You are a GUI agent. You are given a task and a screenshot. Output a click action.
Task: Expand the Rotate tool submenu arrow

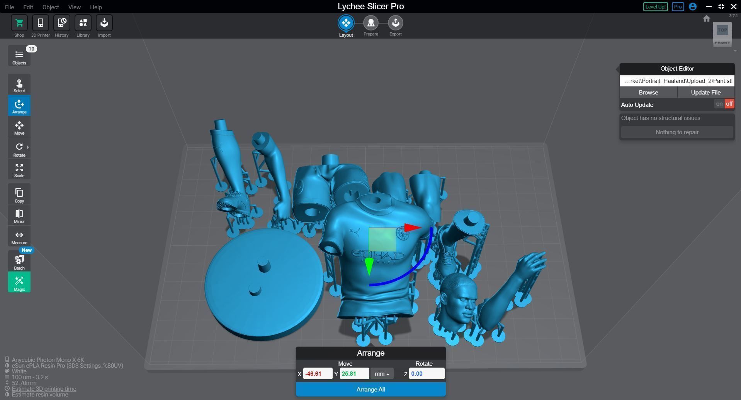point(28,147)
